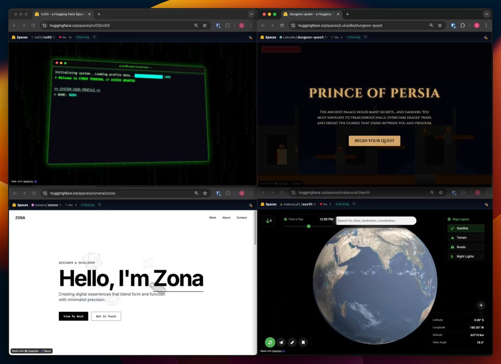Viewport: 501px width, 364px height.
Task: Open a new tab in nz03 window
Action: [99, 14]
